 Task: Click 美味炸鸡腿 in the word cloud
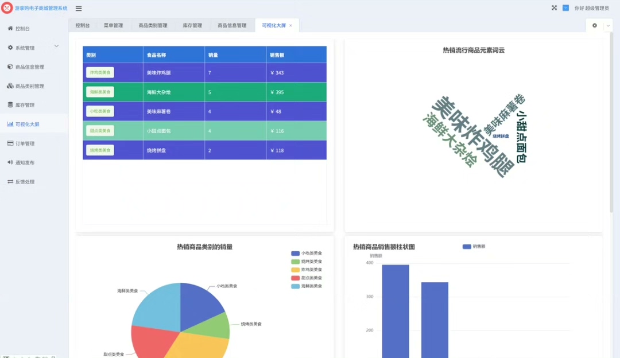pos(472,136)
